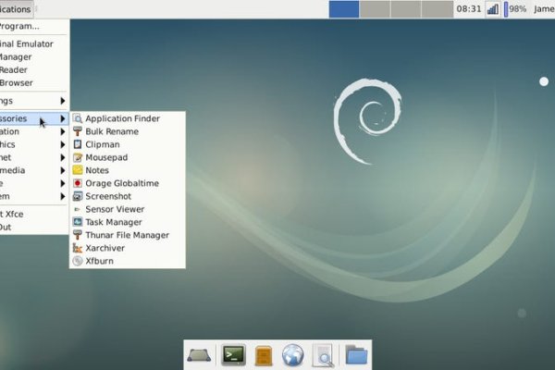The height and width of the screenshot is (370, 555).
Task: Click the clock showing 08:31
Action: click(468, 9)
